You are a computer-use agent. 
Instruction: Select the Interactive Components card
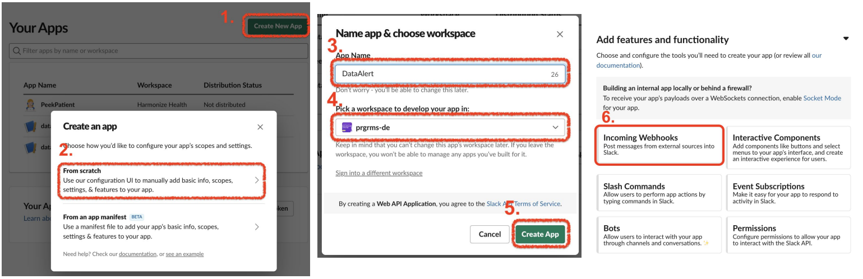click(x=788, y=148)
